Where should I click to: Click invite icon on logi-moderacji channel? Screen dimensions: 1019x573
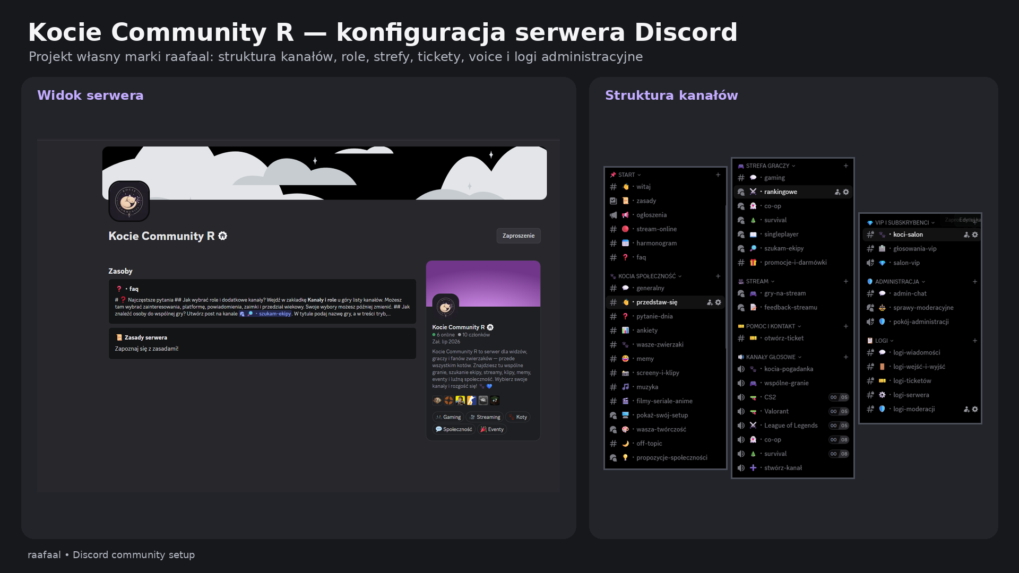pos(966,409)
